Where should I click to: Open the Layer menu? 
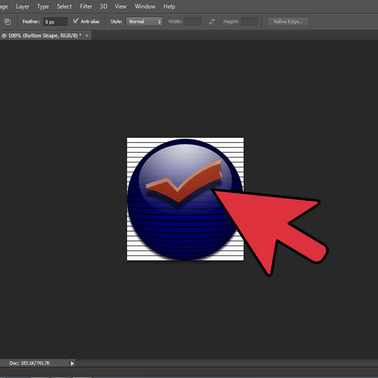[23, 6]
